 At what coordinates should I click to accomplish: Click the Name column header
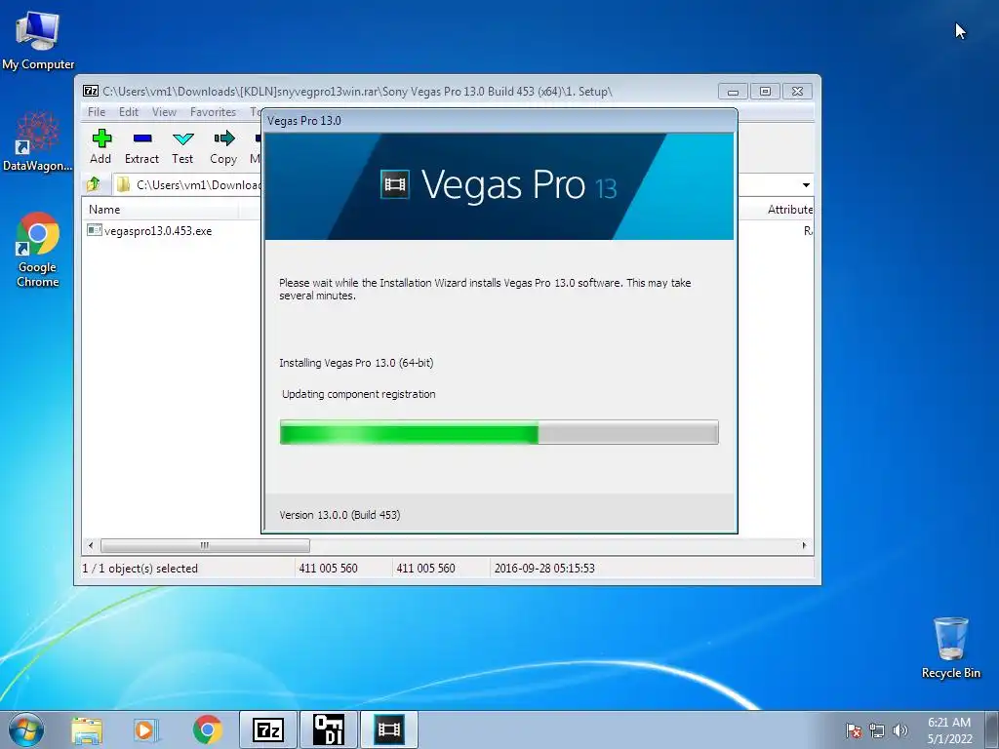pos(160,210)
